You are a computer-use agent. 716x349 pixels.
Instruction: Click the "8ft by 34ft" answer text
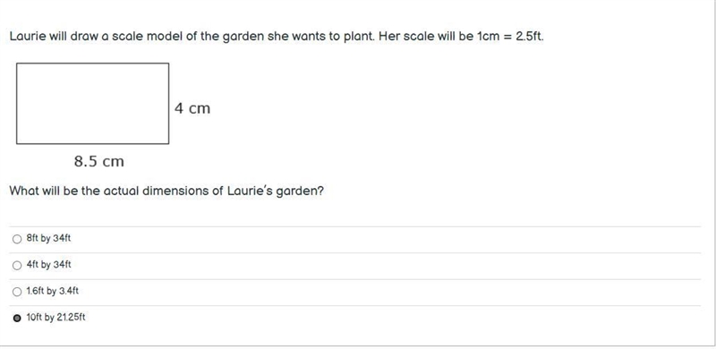(49, 238)
